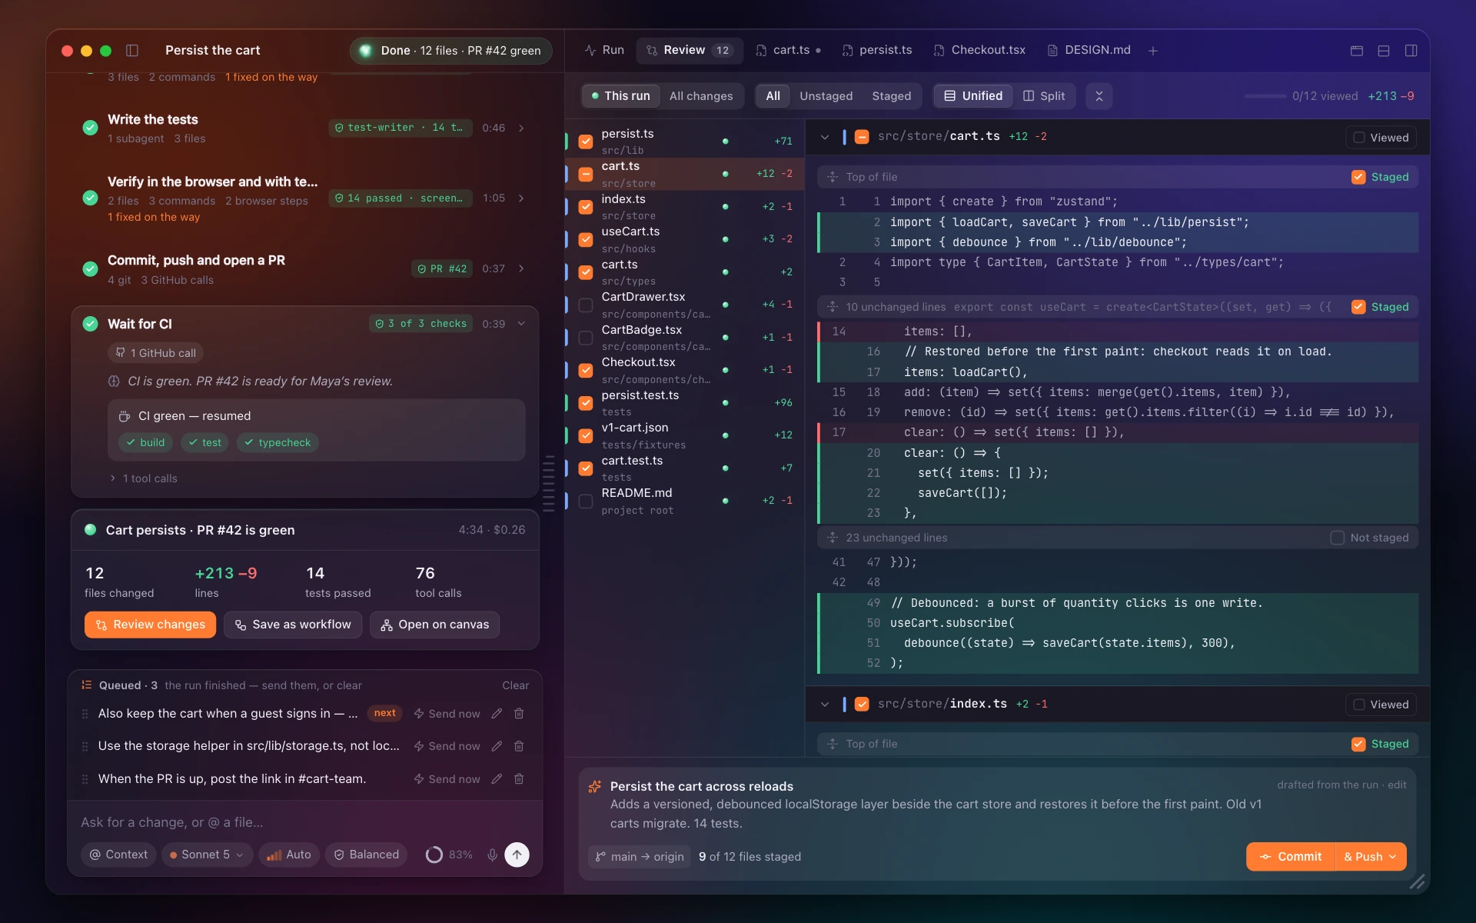The height and width of the screenshot is (923, 1476).
Task: Collapse the 'Wait for CI' step
Action: coord(521,324)
